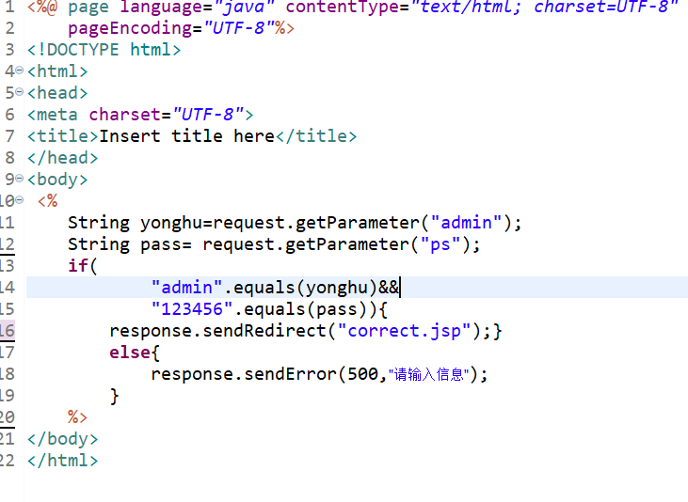
Task: Click the "java" language value
Action: point(244,7)
